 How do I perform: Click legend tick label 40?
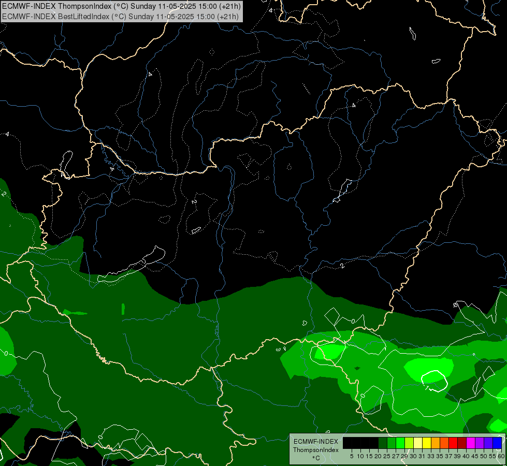click(x=466, y=456)
